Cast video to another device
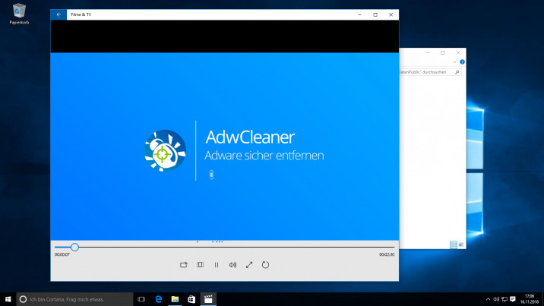 click(x=184, y=265)
